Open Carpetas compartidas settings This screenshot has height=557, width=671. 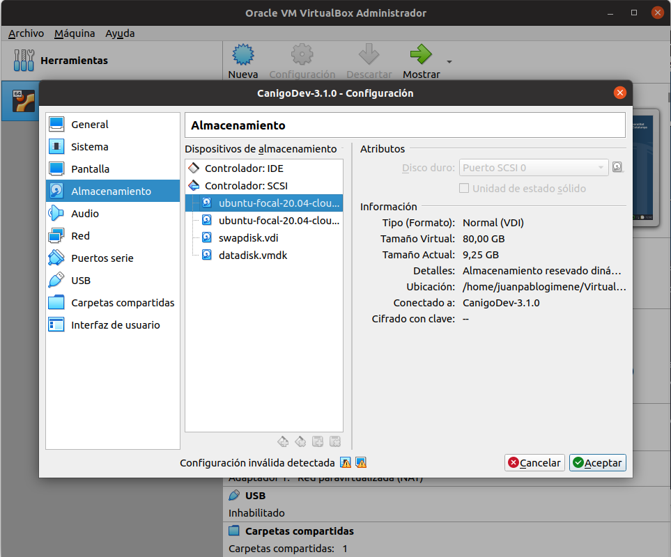[x=113, y=302]
